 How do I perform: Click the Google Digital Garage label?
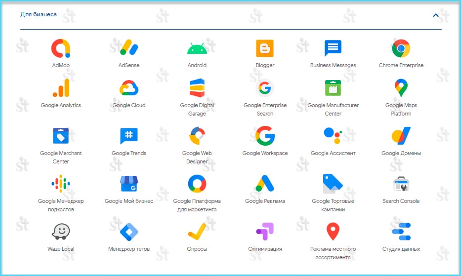(197, 109)
